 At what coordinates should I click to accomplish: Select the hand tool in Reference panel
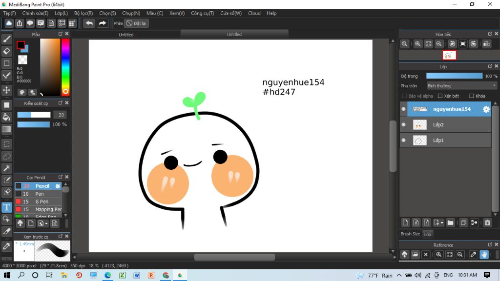pyautogui.click(x=484, y=255)
